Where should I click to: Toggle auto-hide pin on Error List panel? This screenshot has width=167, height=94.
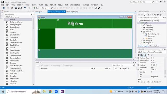pos(133,62)
